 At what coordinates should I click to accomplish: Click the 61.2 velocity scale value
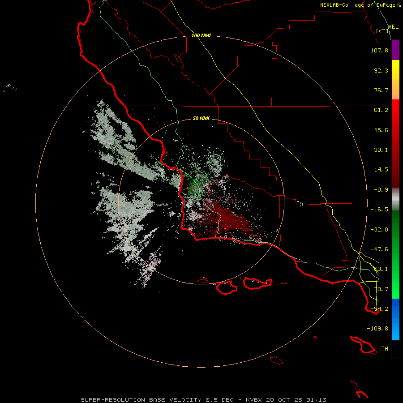381,110
